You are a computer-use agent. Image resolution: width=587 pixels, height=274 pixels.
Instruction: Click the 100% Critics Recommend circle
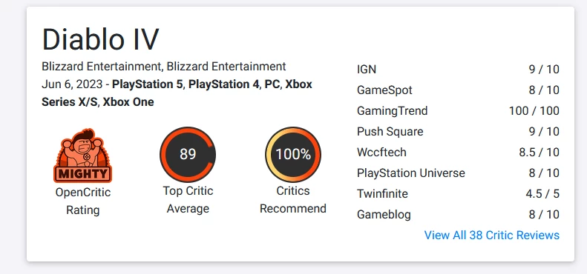[x=293, y=154]
